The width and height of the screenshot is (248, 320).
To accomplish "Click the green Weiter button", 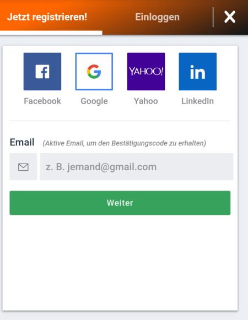I will (120, 203).
